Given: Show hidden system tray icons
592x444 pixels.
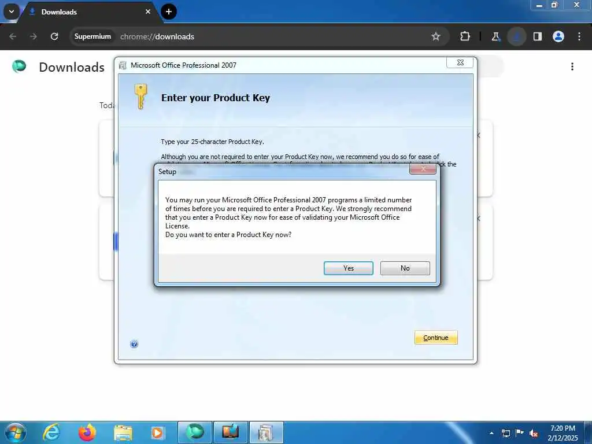Looking at the screenshot, I should [x=491, y=433].
